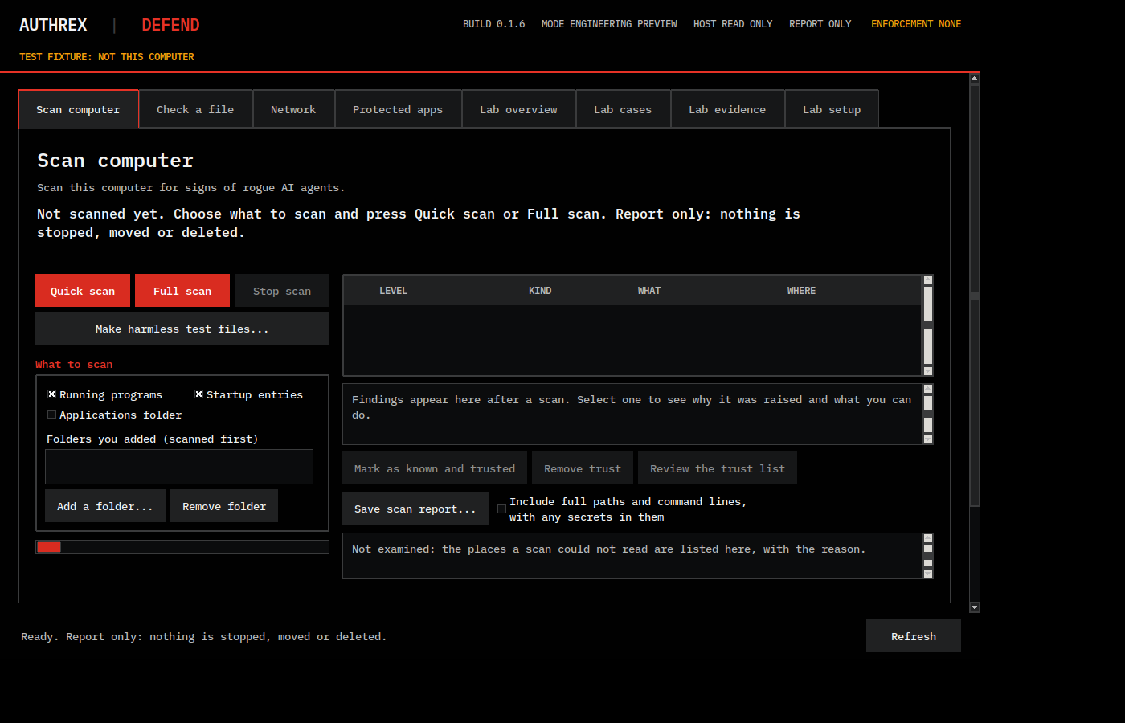Image resolution: width=1125 pixels, height=723 pixels.
Task: Click the WHAT column header
Action: (649, 291)
